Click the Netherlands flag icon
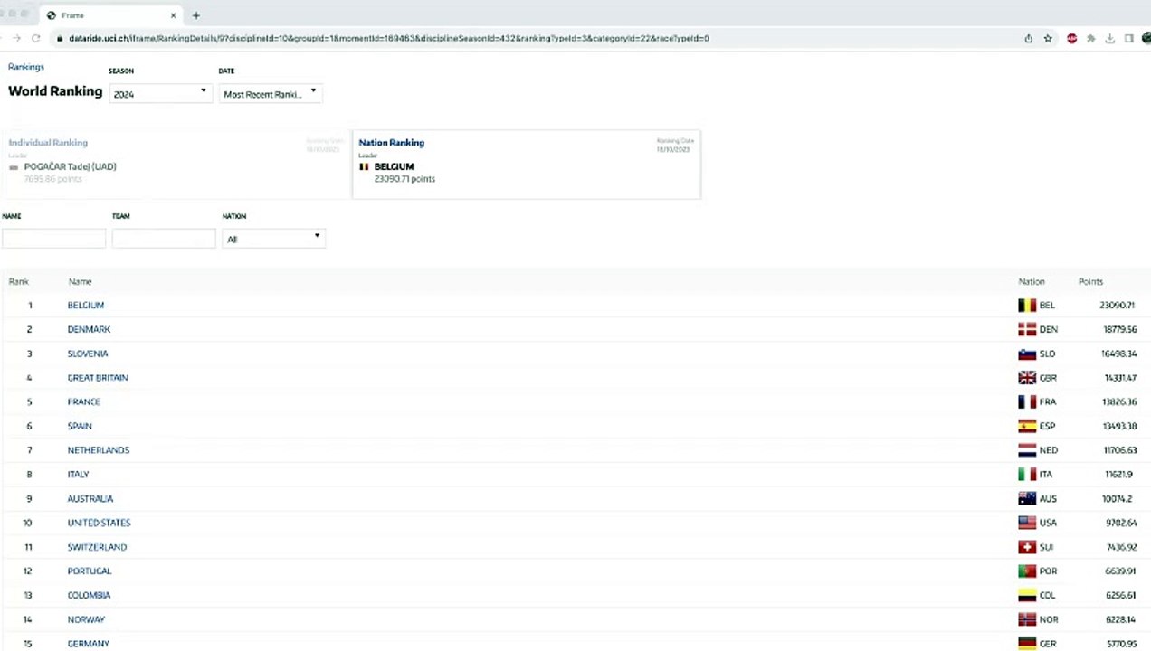1151x651 pixels. (x=1027, y=450)
